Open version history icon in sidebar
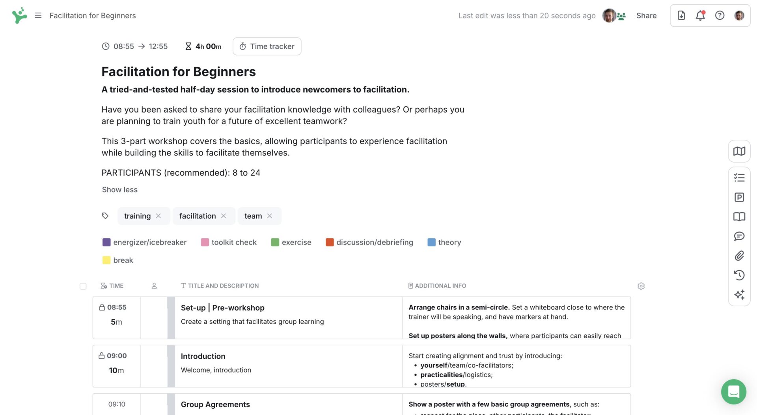Screen dimensions: 757x415 click(739, 275)
